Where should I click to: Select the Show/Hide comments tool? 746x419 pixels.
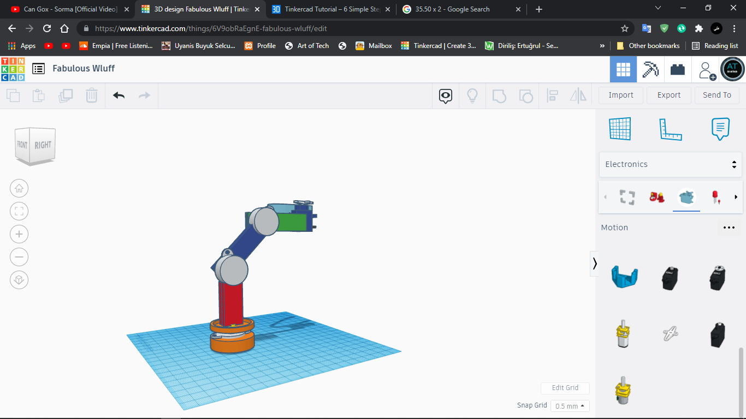[445, 95]
